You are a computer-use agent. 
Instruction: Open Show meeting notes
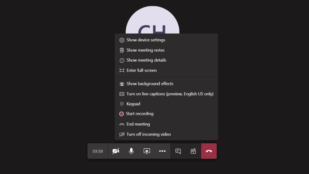[145, 50]
